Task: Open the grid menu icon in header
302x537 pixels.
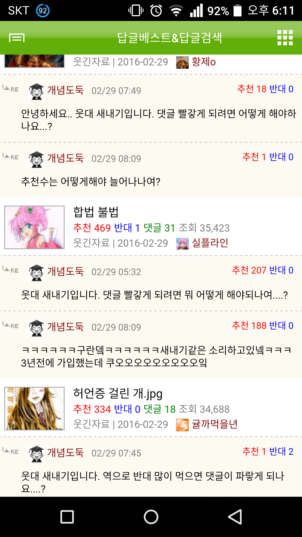Action: (285, 37)
